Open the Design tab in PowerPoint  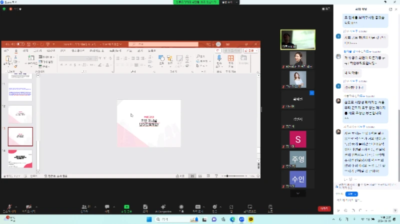click(51, 51)
